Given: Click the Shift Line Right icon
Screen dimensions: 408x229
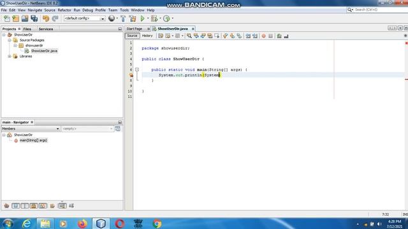Looking at the screenshot, I should coord(255,36).
